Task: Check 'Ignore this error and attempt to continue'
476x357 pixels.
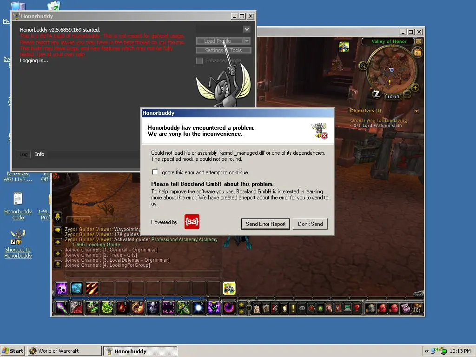Action: pyautogui.click(x=155, y=172)
